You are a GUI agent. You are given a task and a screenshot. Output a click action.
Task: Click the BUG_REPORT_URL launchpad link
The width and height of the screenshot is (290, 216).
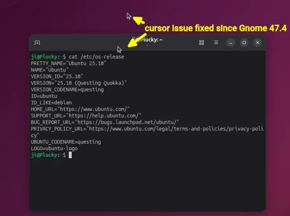coord(128,122)
